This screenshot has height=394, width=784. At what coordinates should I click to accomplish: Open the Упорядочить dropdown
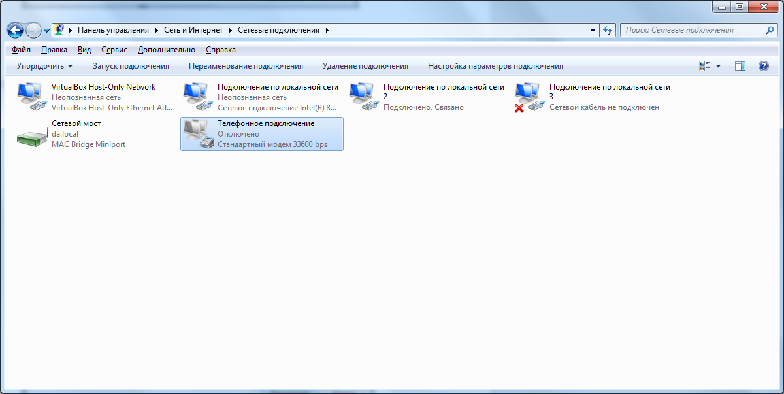[x=44, y=66]
